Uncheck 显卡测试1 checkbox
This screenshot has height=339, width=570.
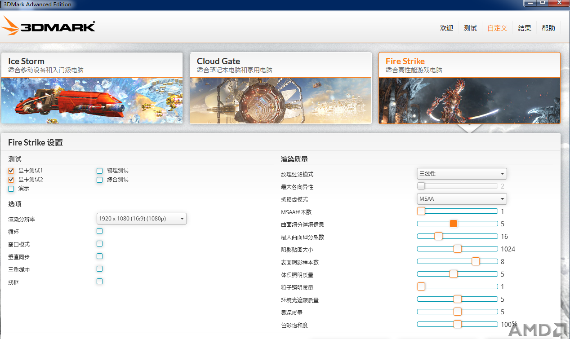[11, 171]
